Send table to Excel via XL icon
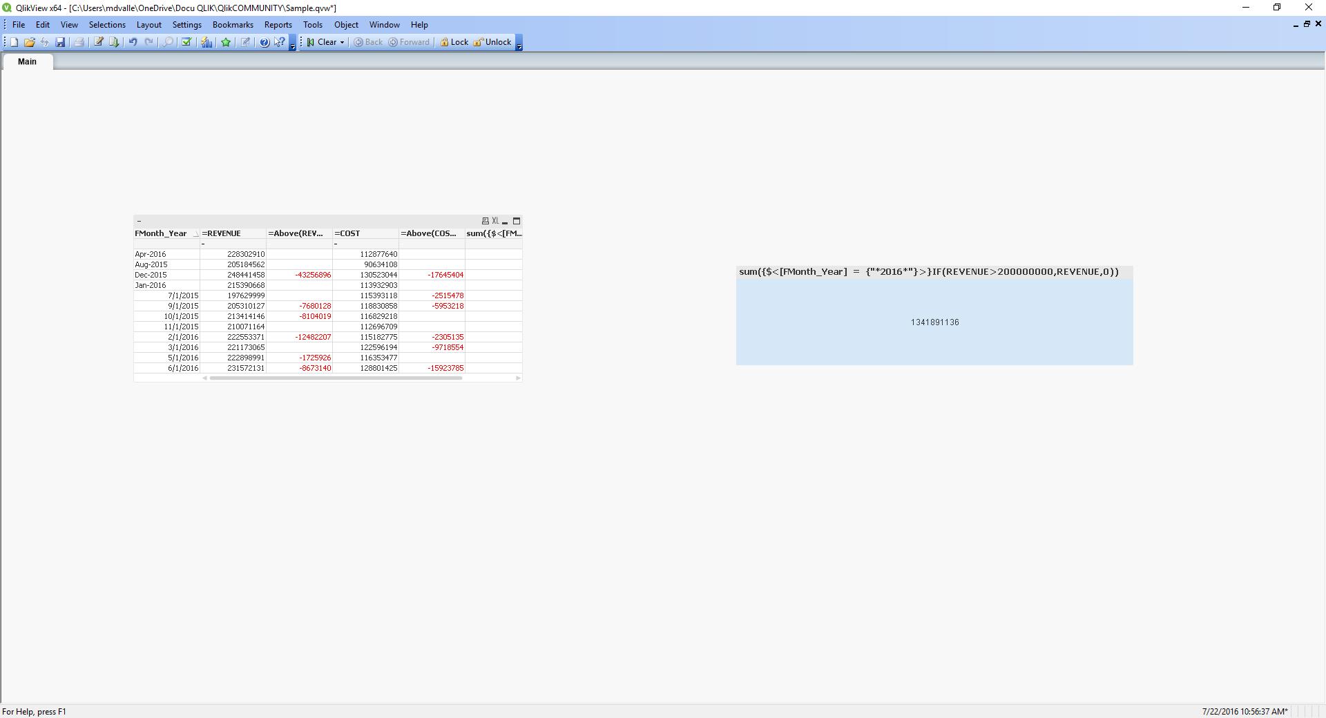 (495, 221)
